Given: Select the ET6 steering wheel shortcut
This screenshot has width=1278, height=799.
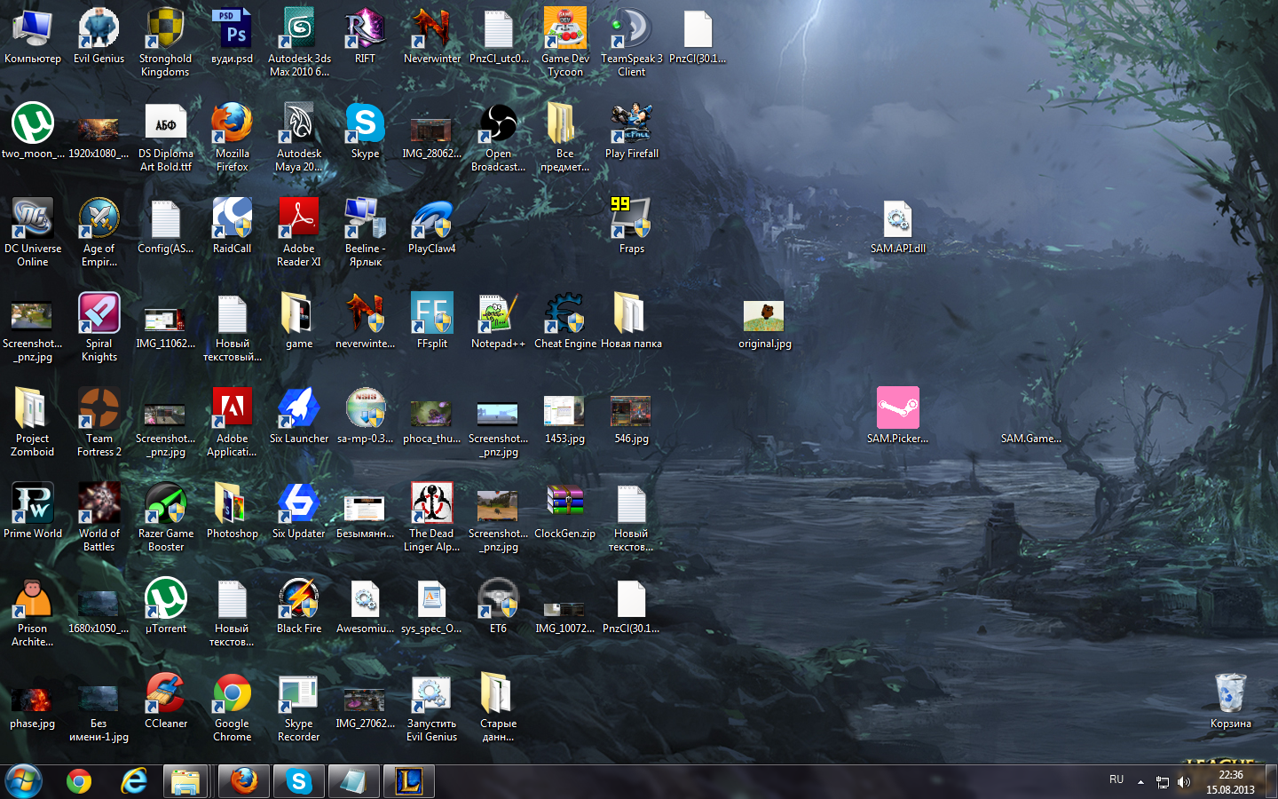Looking at the screenshot, I should 498,605.
